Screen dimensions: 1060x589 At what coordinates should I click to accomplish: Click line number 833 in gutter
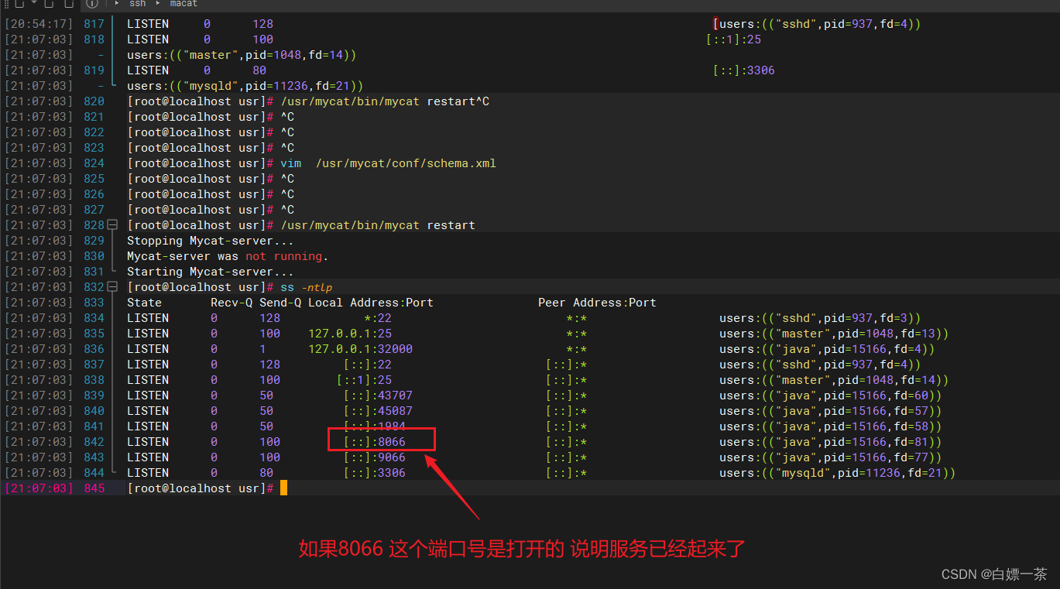click(x=94, y=303)
